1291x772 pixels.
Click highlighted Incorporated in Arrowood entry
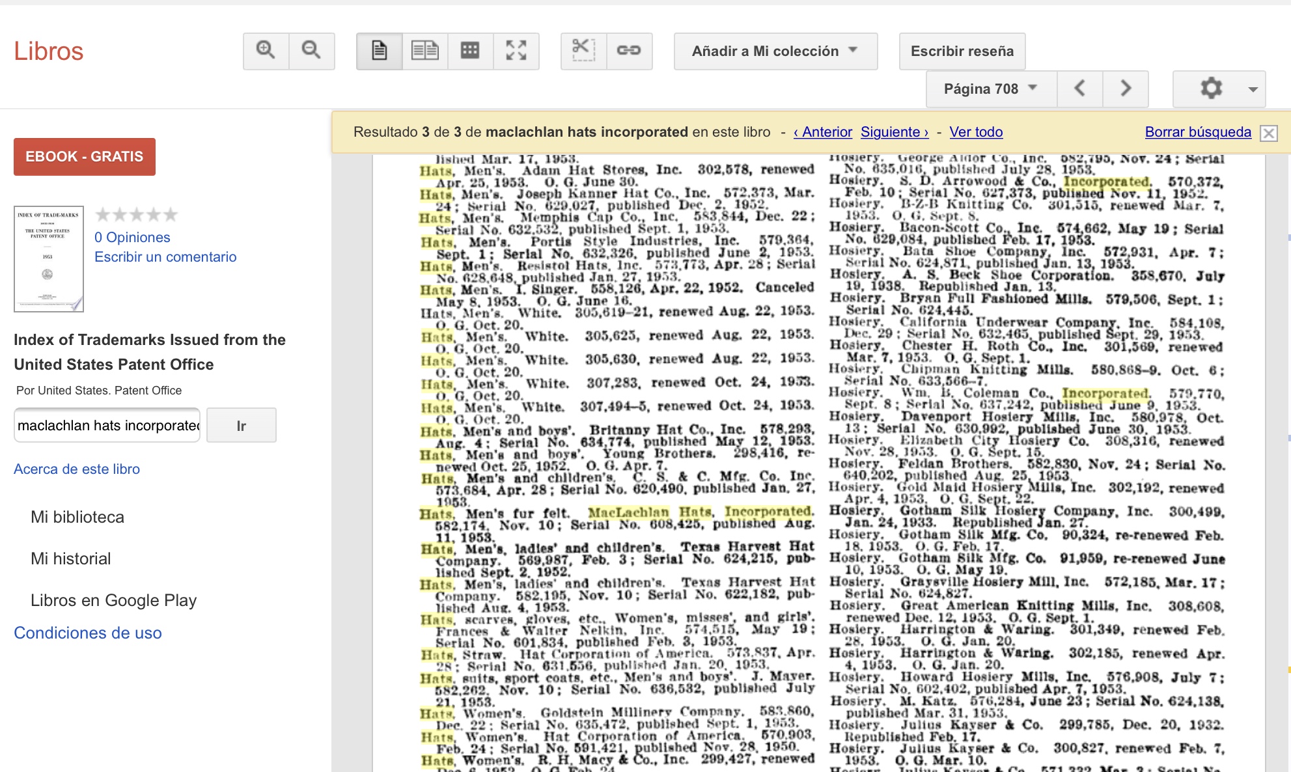coord(1107,182)
